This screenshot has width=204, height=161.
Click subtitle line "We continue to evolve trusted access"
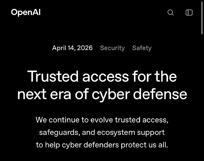point(102,120)
